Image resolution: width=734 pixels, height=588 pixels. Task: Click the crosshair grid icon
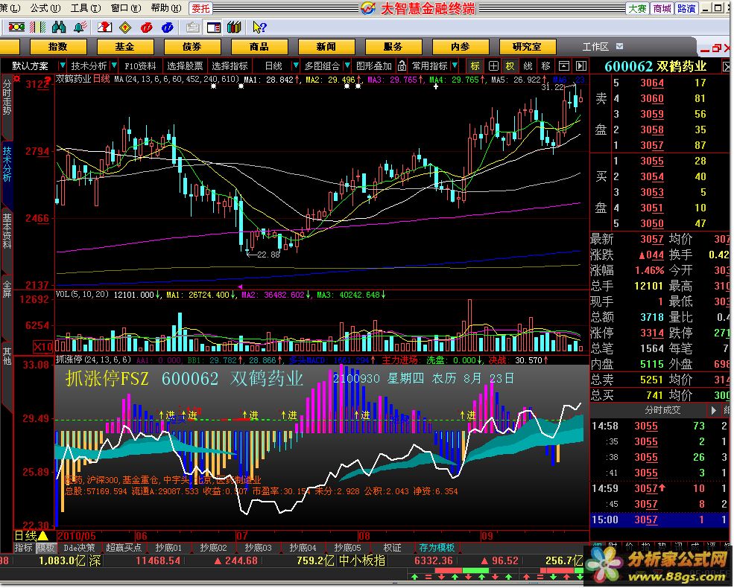click(493, 66)
